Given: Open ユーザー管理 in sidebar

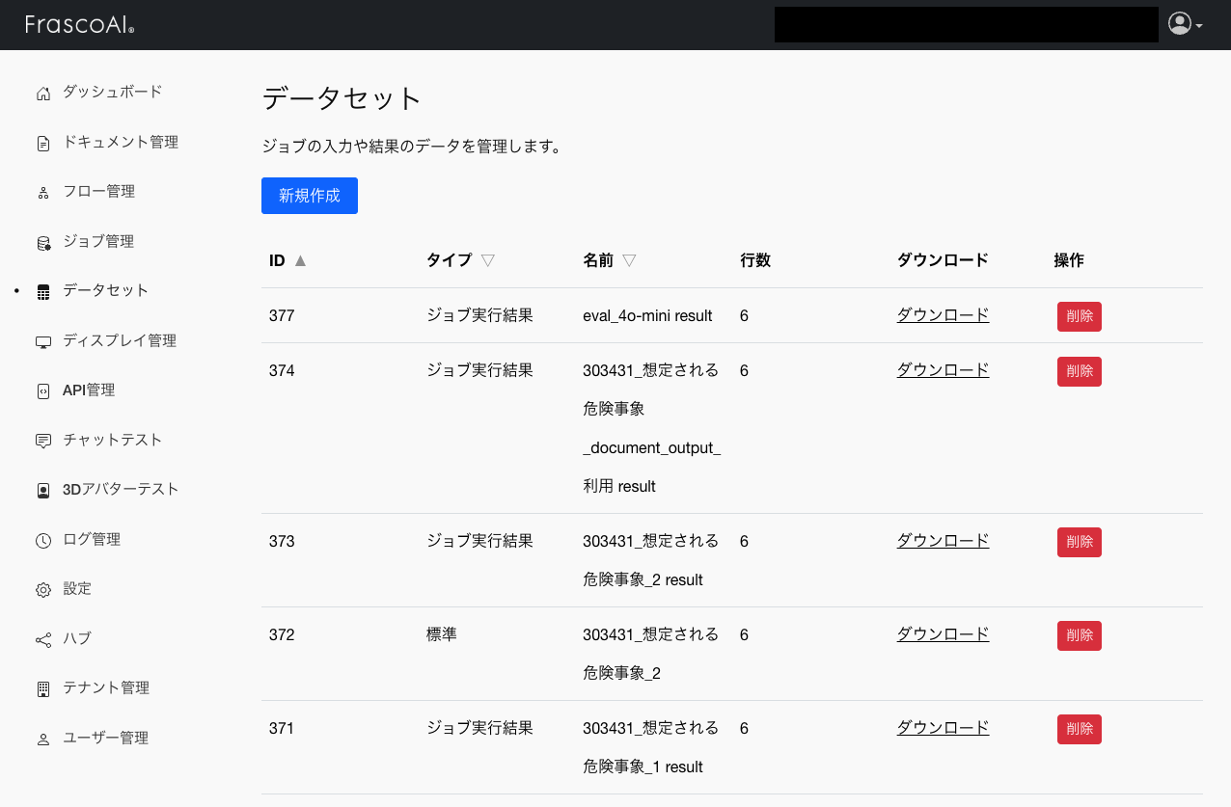Looking at the screenshot, I should tap(106, 738).
